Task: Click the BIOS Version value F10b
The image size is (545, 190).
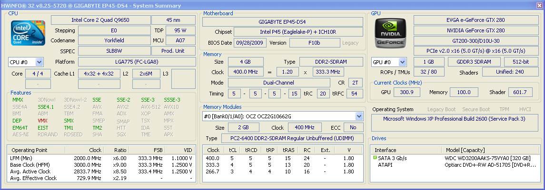Action: (315, 43)
